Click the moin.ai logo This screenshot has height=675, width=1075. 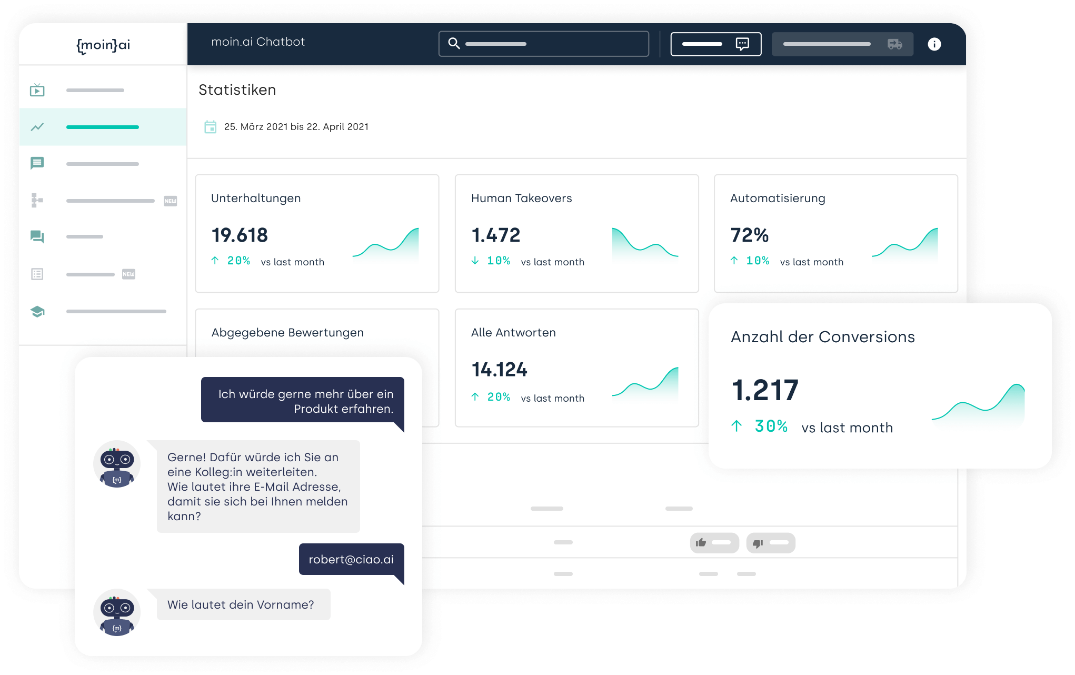103,45
